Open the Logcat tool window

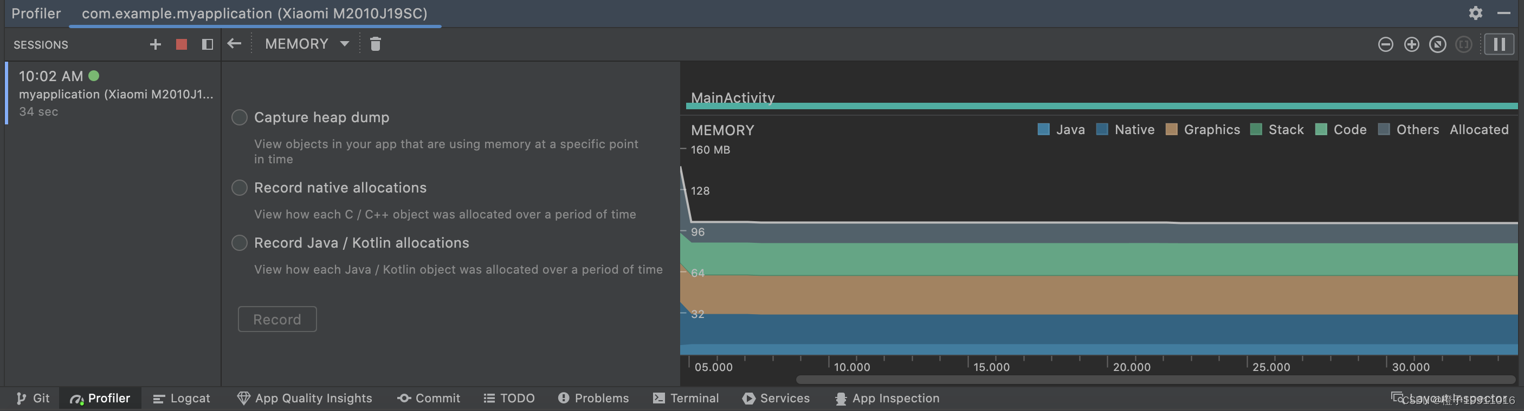[x=181, y=399]
